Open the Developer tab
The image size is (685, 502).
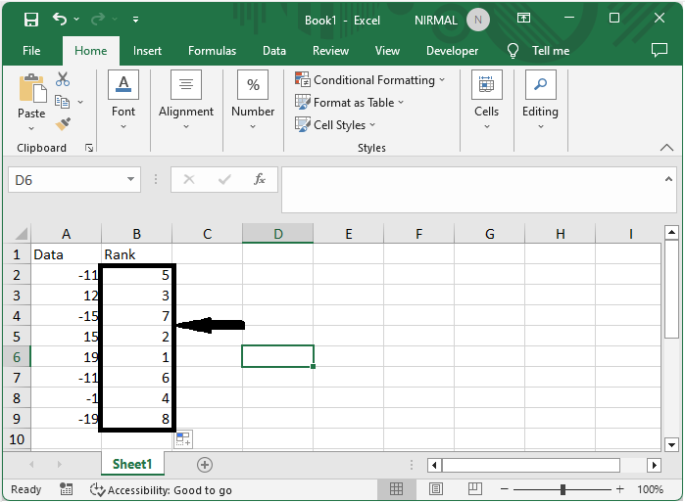[452, 51]
